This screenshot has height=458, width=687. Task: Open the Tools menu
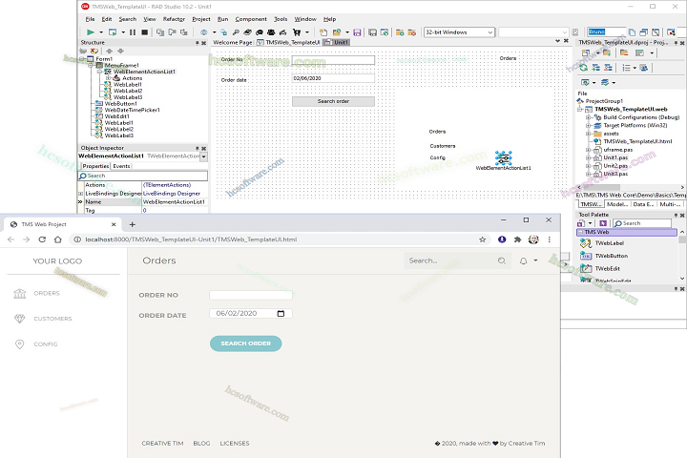click(x=281, y=19)
